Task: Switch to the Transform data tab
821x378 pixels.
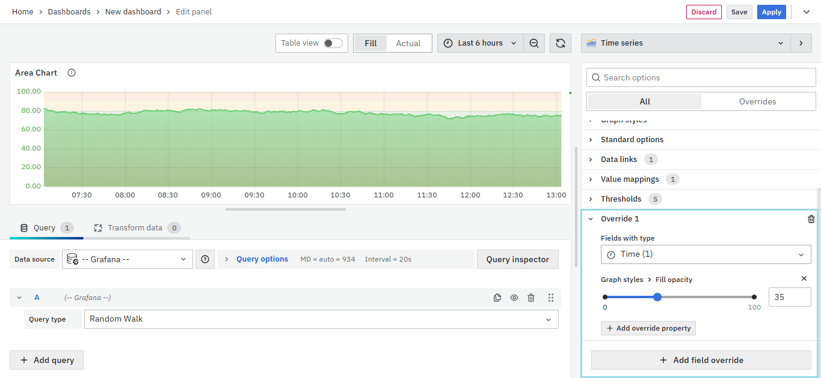Action: coord(135,228)
